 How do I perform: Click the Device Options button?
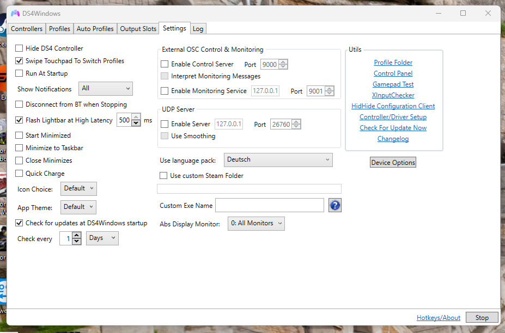(x=393, y=163)
